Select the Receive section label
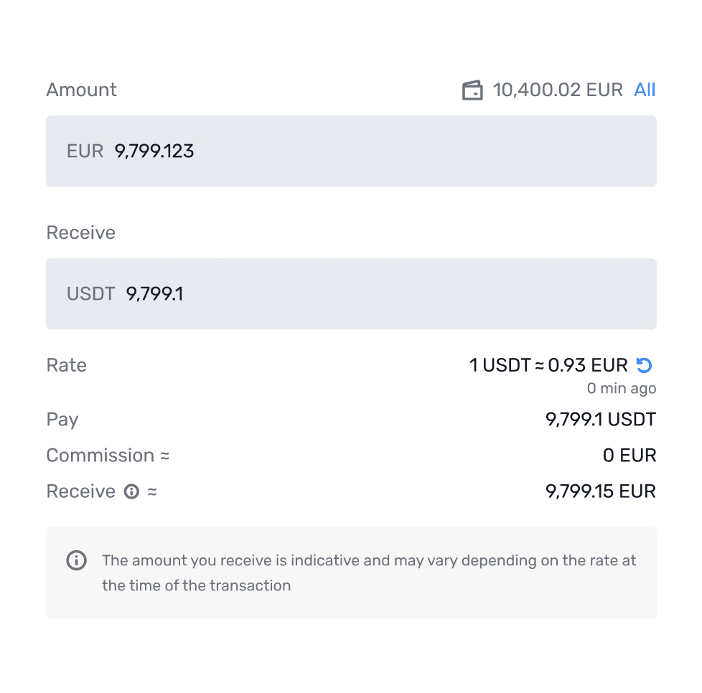Viewport: 702px width, 693px height. 80,232
